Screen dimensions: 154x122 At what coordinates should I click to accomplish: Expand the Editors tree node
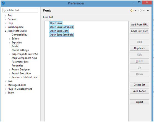click(x=9, y=39)
